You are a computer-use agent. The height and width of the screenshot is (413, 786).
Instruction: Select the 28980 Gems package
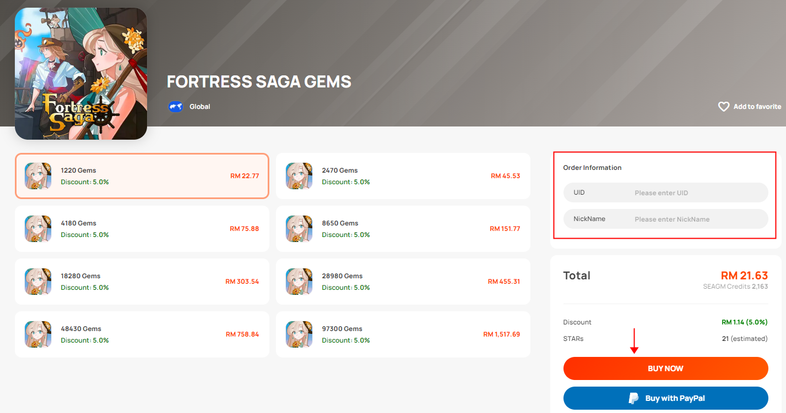(403, 282)
